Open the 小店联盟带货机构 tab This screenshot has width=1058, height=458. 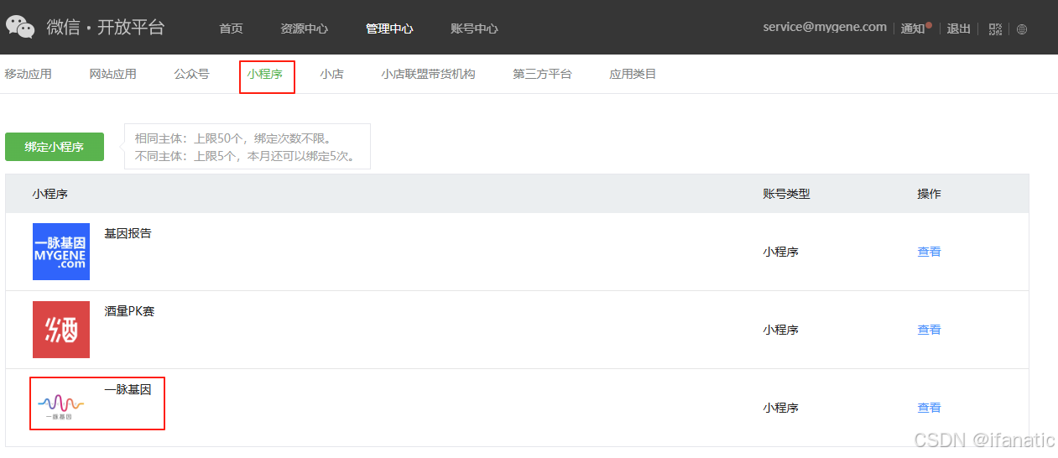point(428,74)
